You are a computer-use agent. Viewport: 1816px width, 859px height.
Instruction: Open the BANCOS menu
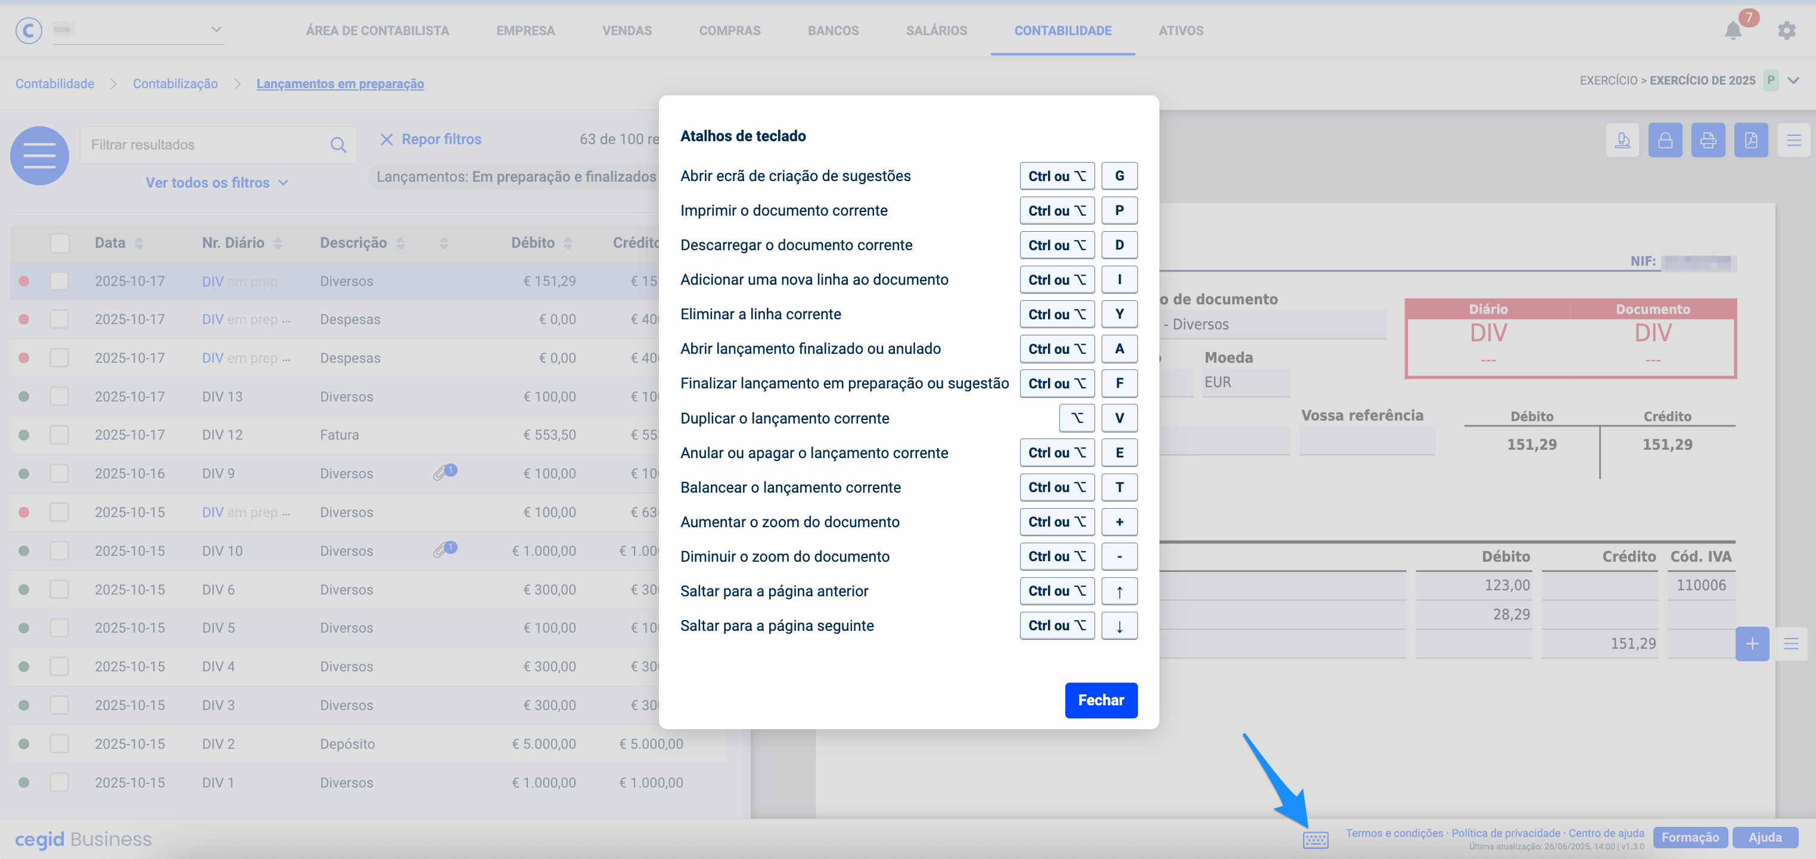point(832,30)
